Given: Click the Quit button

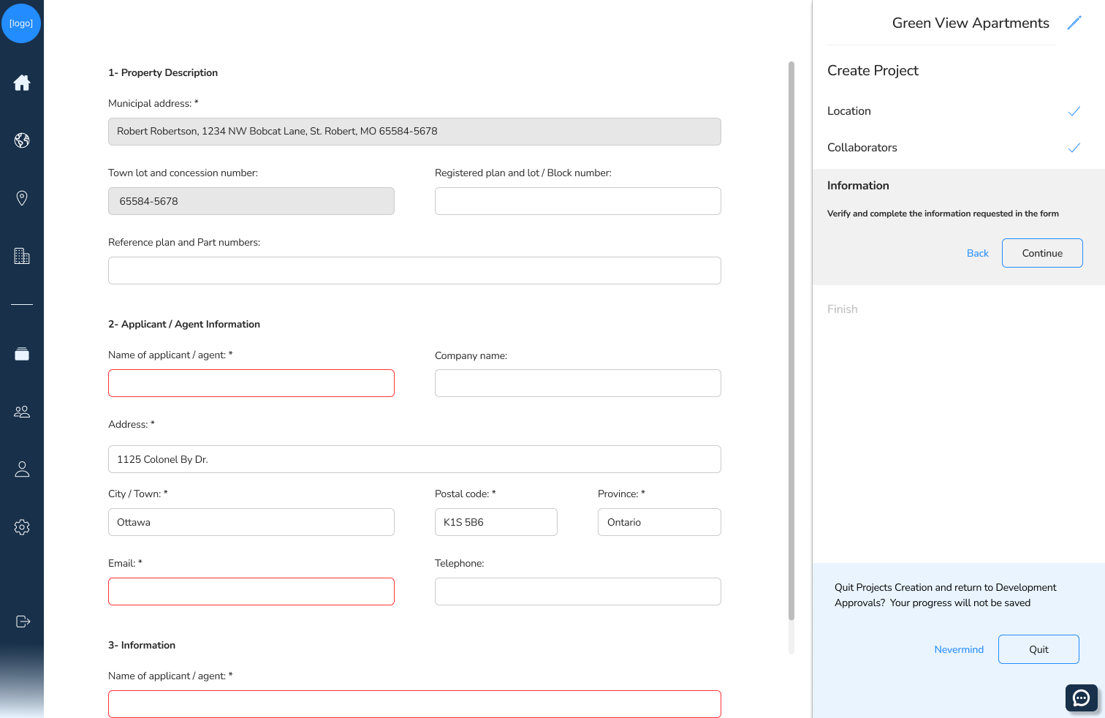Looking at the screenshot, I should click(x=1038, y=649).
